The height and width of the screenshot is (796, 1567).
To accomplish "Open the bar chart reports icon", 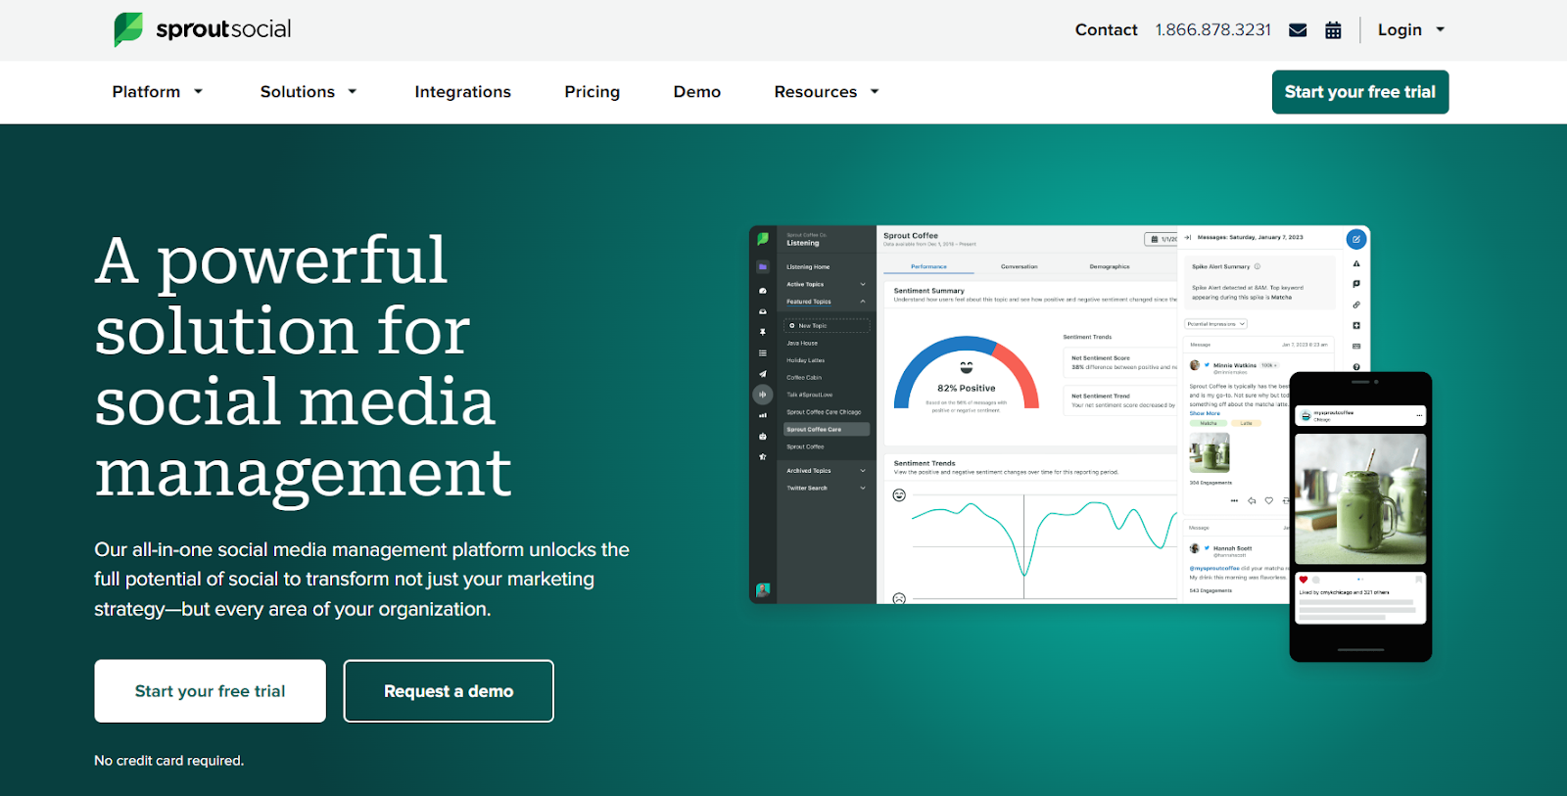I will click(763, 415).
